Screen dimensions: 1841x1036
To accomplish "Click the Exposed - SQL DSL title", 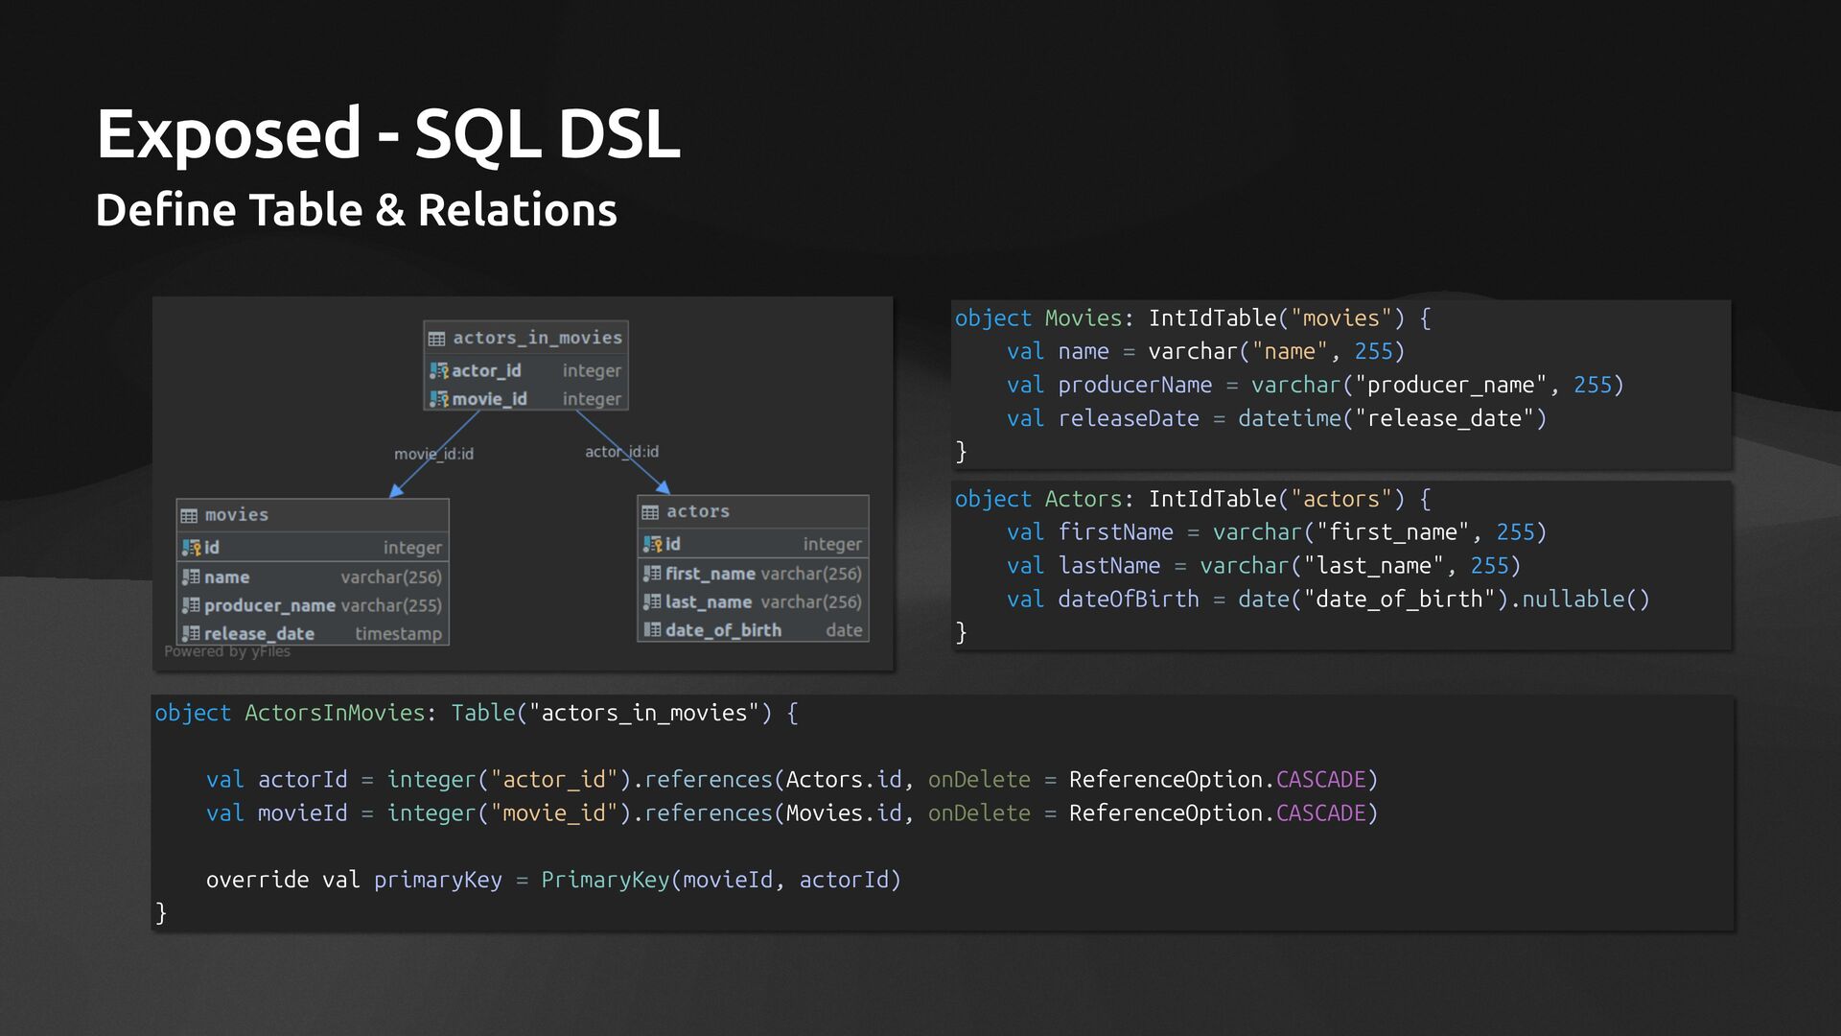I will (x=388, y=134).
